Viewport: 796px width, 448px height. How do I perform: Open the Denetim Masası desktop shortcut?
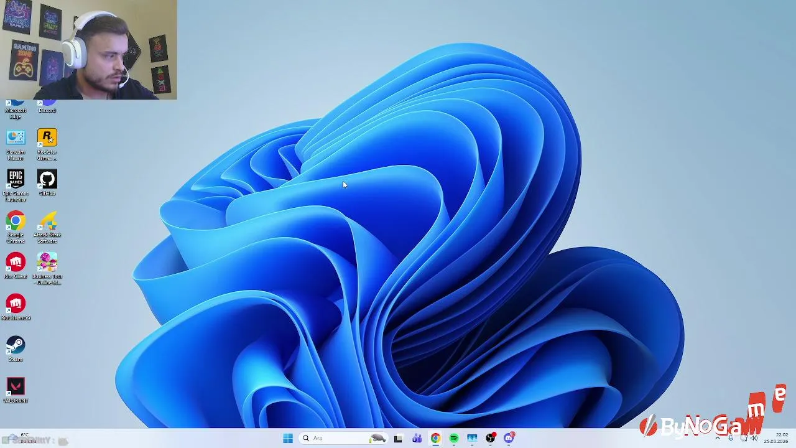tap(16, 145)
